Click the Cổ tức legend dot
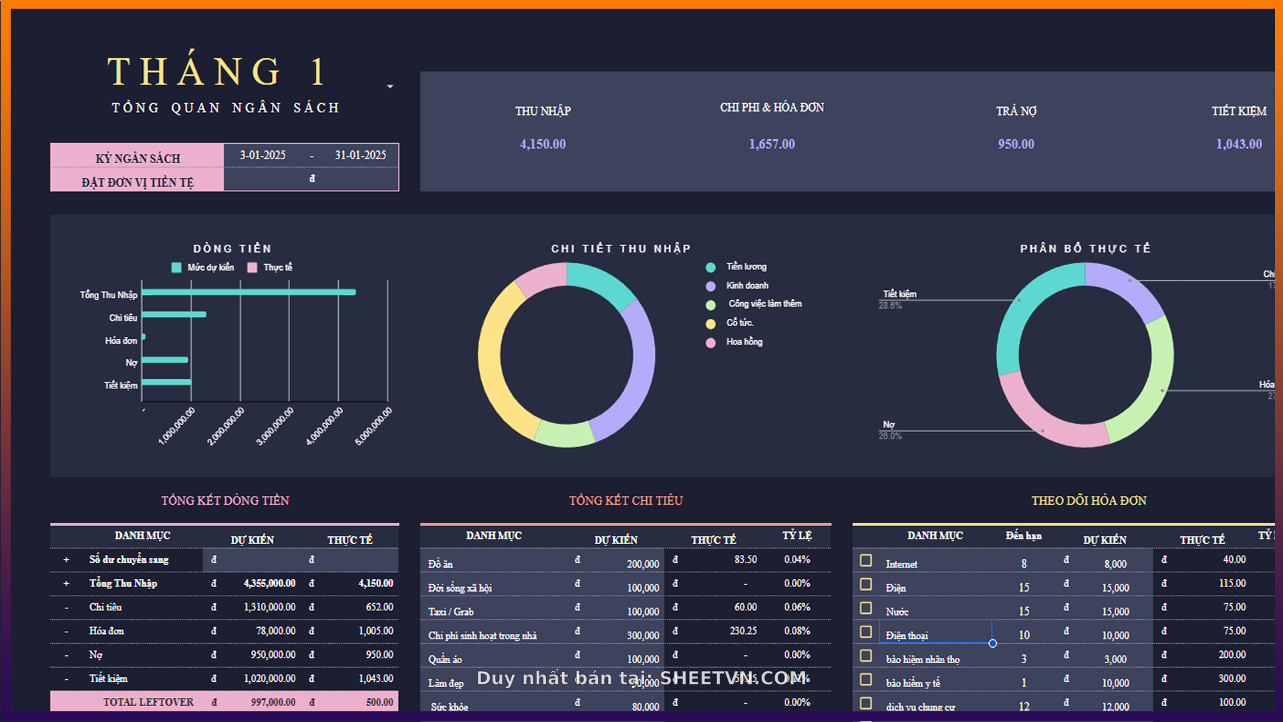Image resolution: width=1283 pixels, height=722 pixels. (x=711, y=324)
